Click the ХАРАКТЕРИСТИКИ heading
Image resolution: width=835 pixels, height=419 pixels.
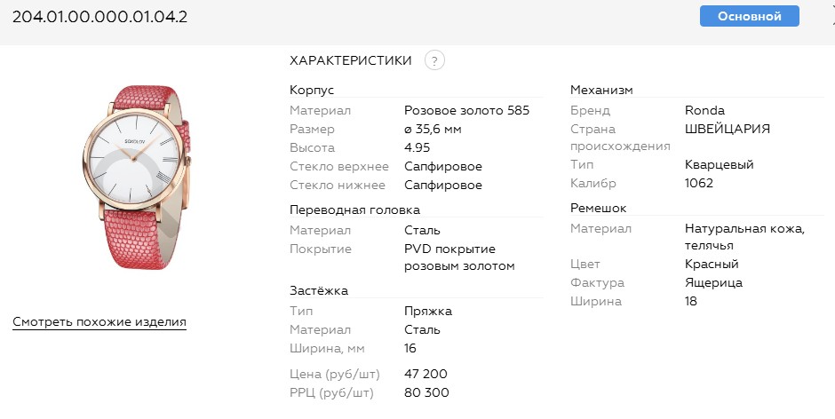(x=351, y=60)
